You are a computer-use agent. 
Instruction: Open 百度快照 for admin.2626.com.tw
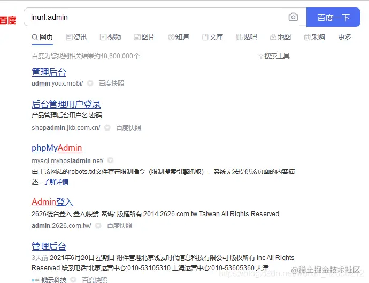click(119, 226)
